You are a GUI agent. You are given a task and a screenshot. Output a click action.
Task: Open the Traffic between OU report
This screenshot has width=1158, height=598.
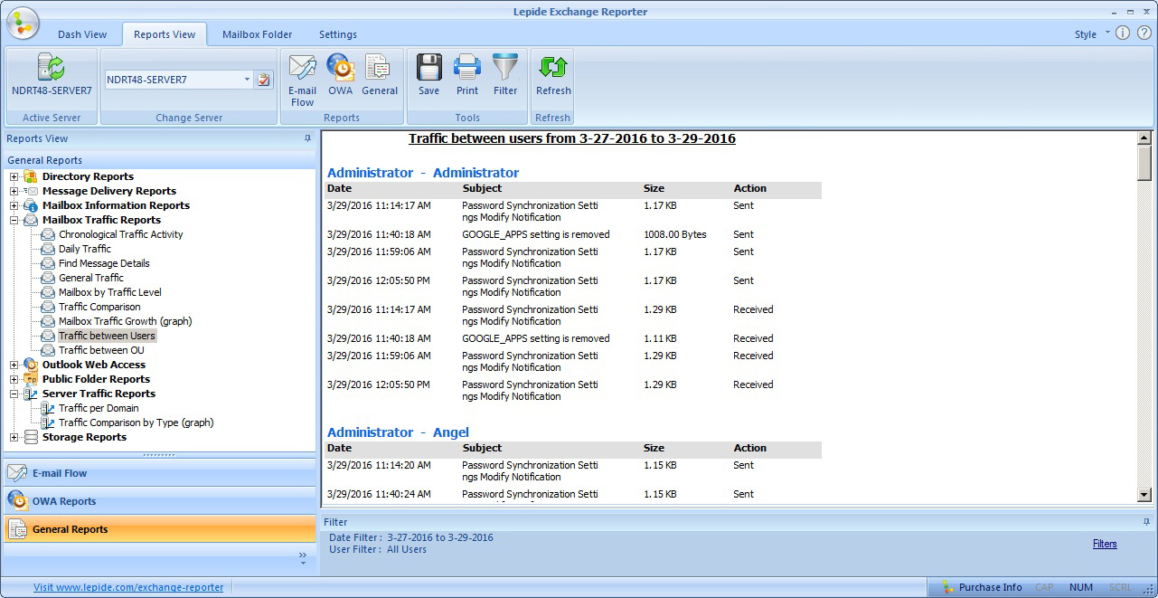click(x=101, y=350)
